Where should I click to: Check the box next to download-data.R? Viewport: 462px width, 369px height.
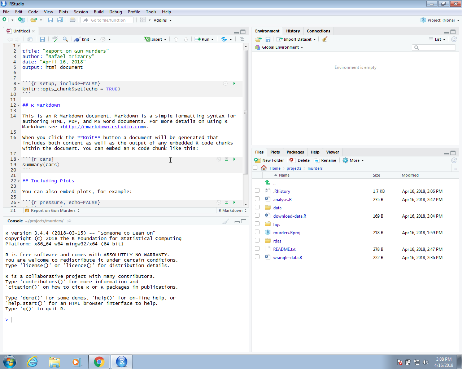pyautogui.click(x=257, y=215)
